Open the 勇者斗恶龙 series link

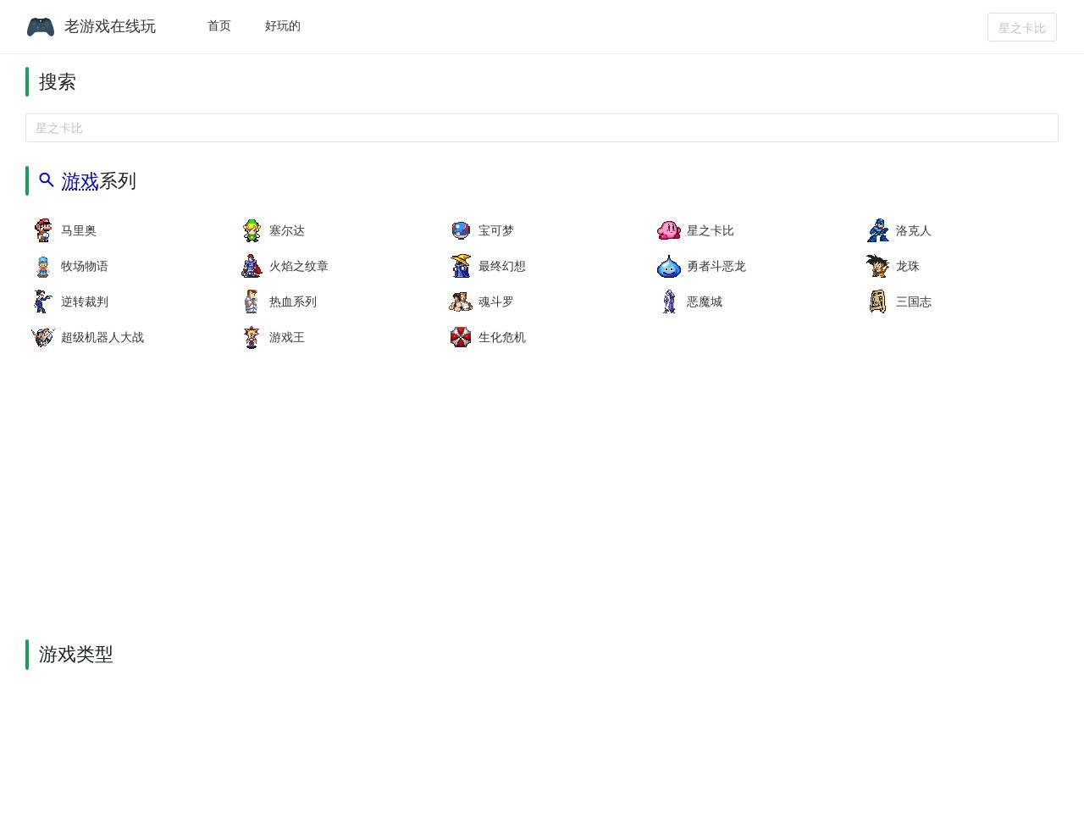(x=716, y=266)
